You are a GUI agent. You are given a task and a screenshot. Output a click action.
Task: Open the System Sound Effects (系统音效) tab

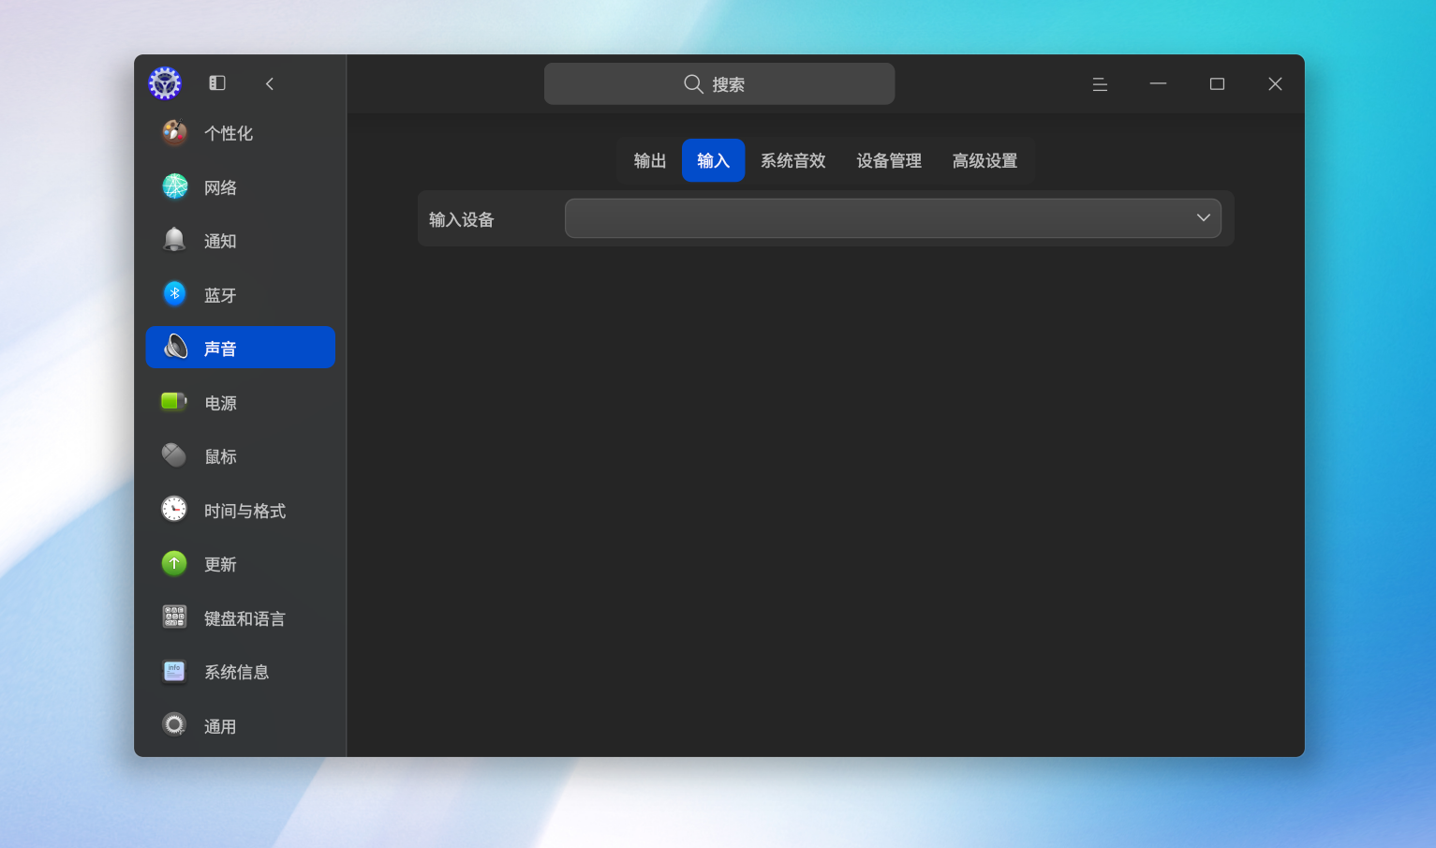[793, 160]
